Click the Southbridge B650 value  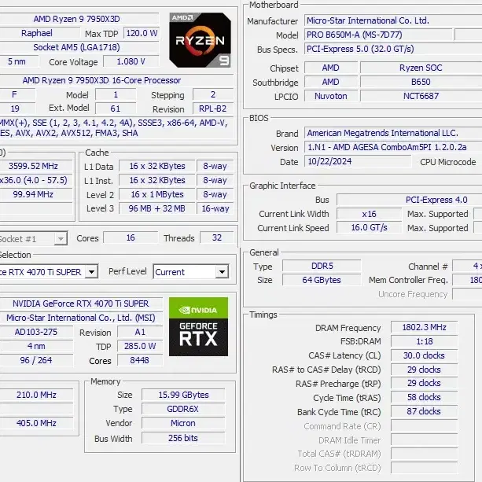click(x=421, y=82)
